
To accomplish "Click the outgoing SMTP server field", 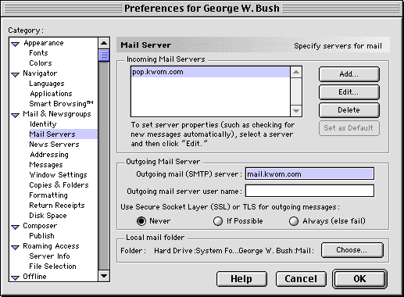I will [309, 174].
